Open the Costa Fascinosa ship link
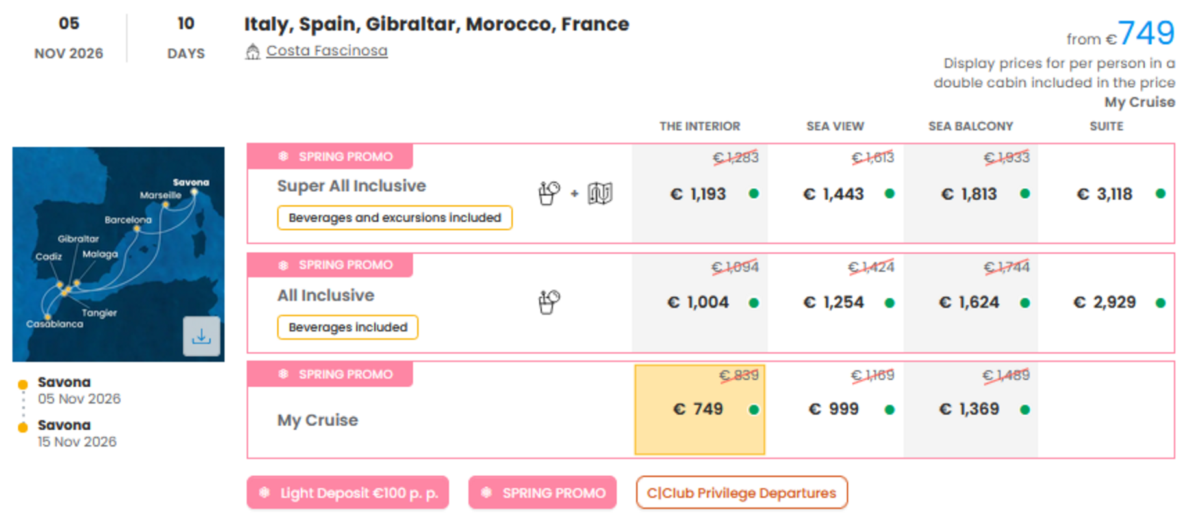The width and height of the screenshot is (1185, 520). tap(327, 51)
